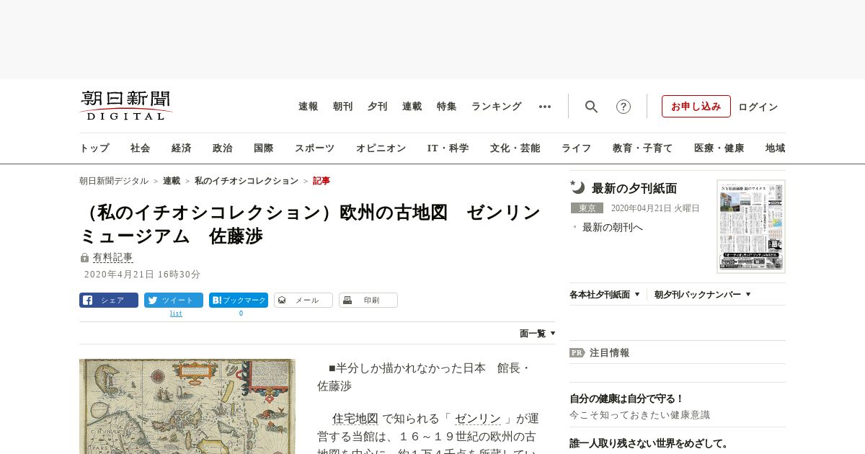The image size is (865, 454).
Task: Open the 最新の夕刊紙面 heading link
Action: pos(634,188)
